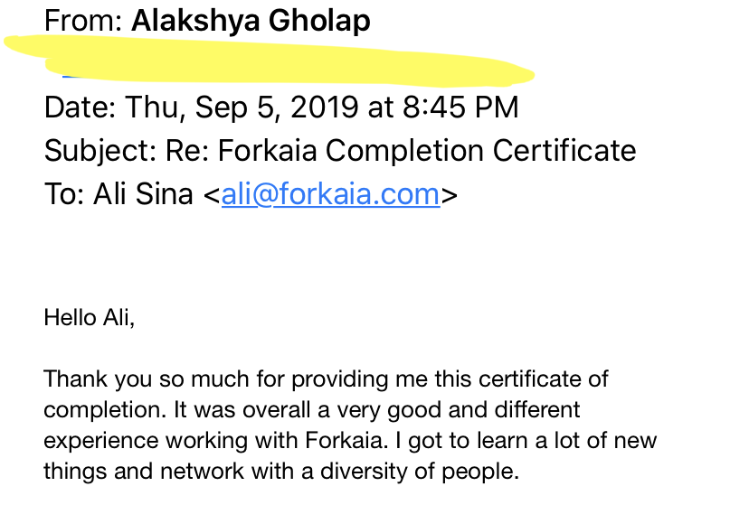The image size is (749, 505).
Task: Click the recipient name Ali Sina
Action: coord(143,194)
